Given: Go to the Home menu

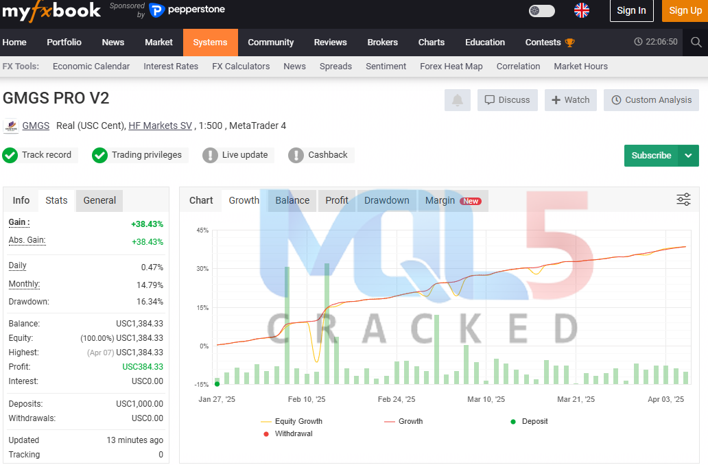Looking at the screenshot, I should click(x=14, y=43).
